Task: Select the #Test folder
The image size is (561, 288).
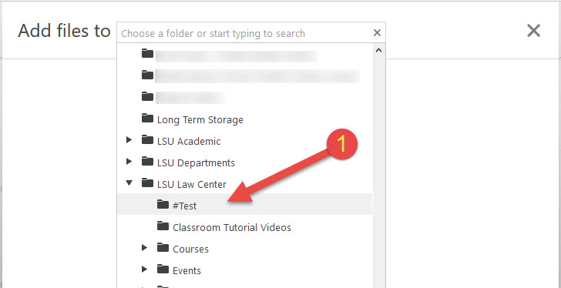Action: (245, 204)
